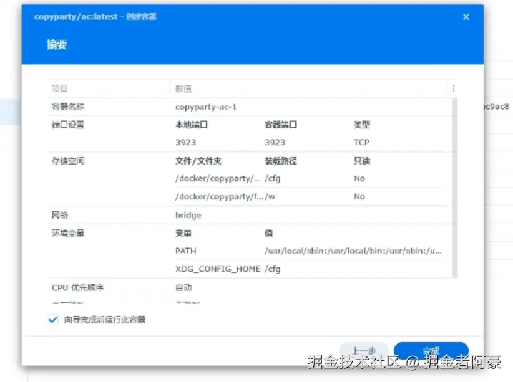Toggle run container after wizard completes checkbox
The image size is (513, 382).
click(x=53, y=320)
